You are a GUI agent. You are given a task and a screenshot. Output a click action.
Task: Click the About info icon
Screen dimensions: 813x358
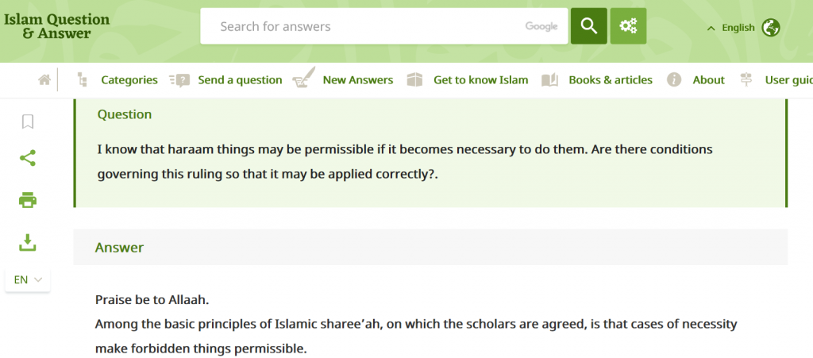coord(673,80)
